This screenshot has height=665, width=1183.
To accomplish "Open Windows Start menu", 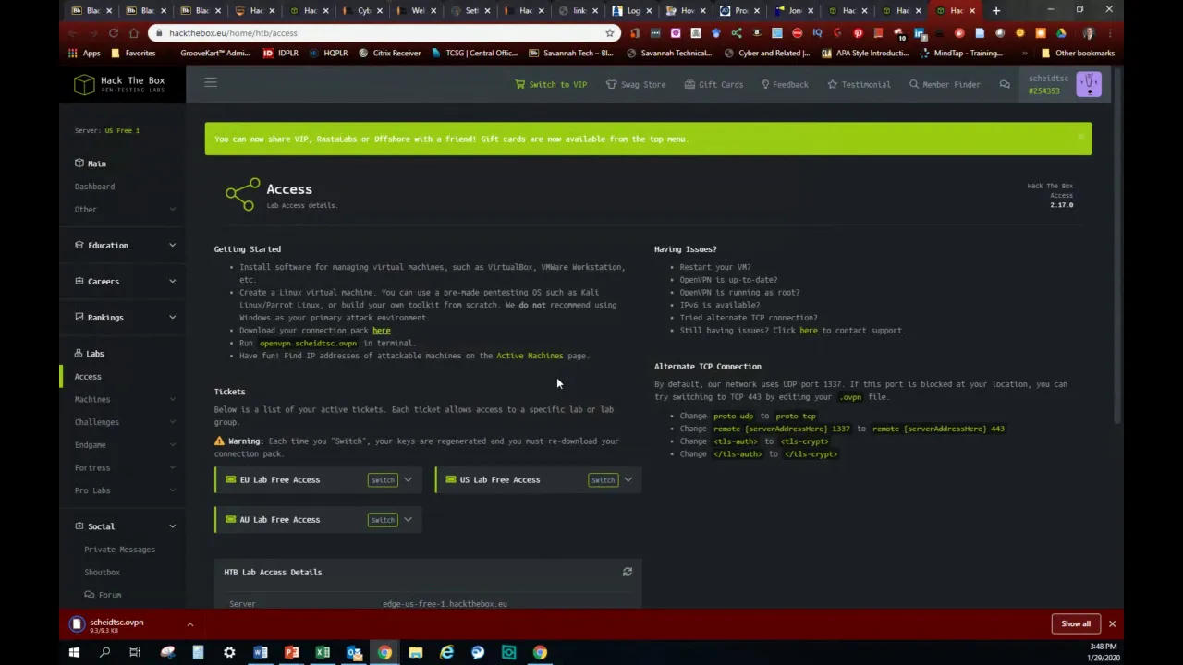I will [x=74, y=653].
